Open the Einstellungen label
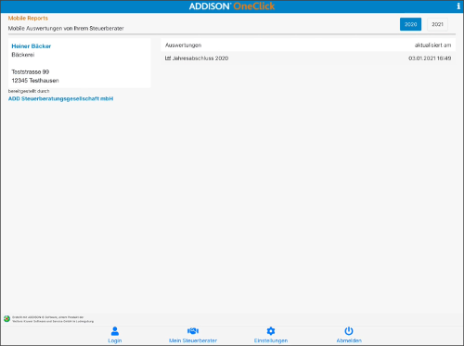Viewport: 464px width, 346px height. coord(271,340)
